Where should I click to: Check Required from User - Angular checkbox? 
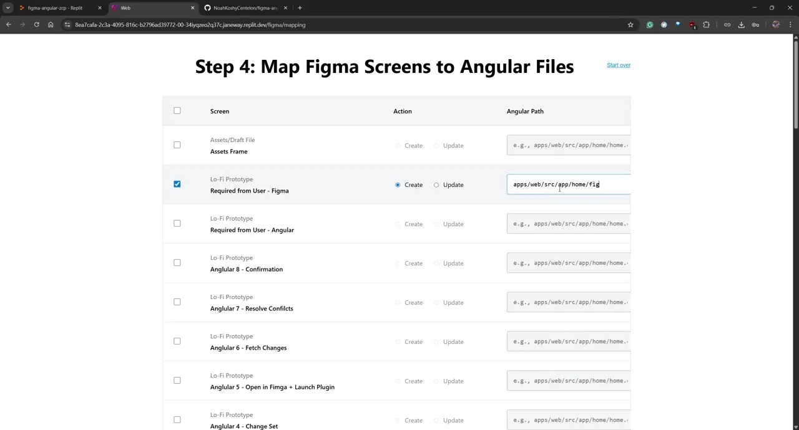177,224
